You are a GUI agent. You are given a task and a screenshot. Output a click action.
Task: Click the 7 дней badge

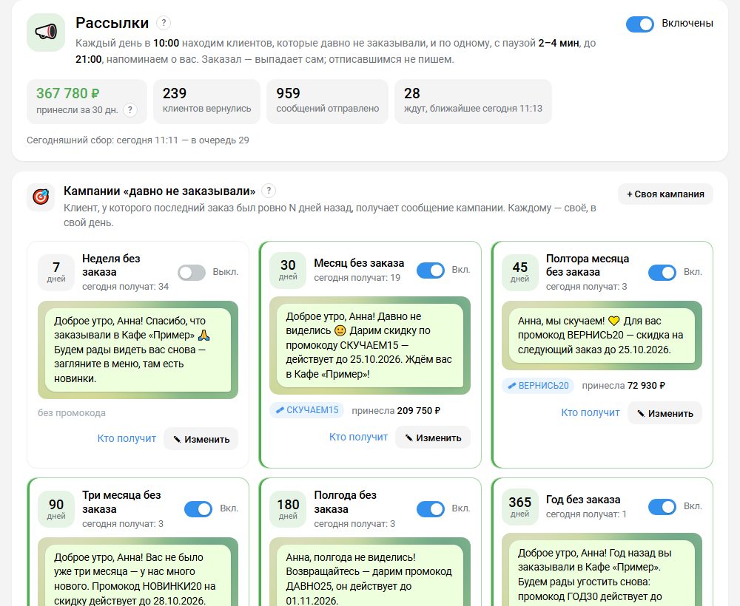coord(56,272)
